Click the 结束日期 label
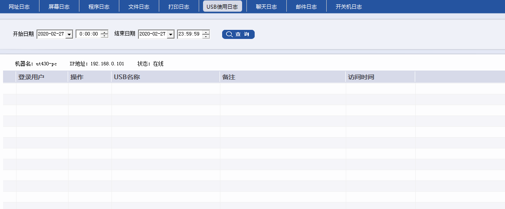 [x=125, y=34]
